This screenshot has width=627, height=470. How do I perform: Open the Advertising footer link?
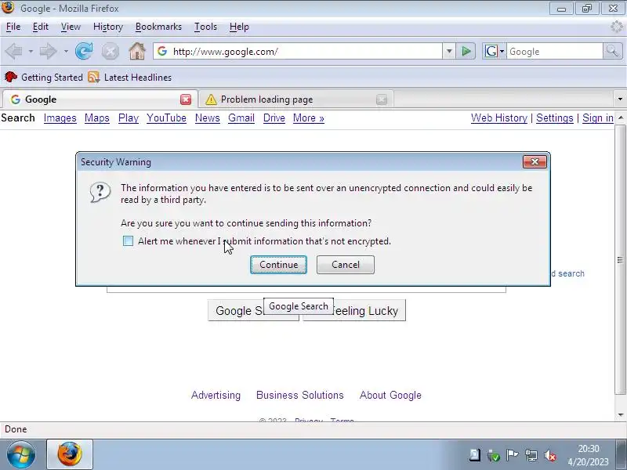click(216, 396)
